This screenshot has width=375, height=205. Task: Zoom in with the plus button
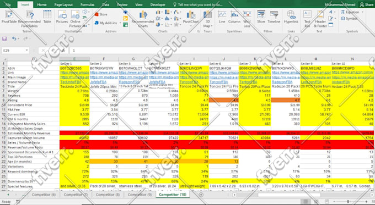click(366, 202)
